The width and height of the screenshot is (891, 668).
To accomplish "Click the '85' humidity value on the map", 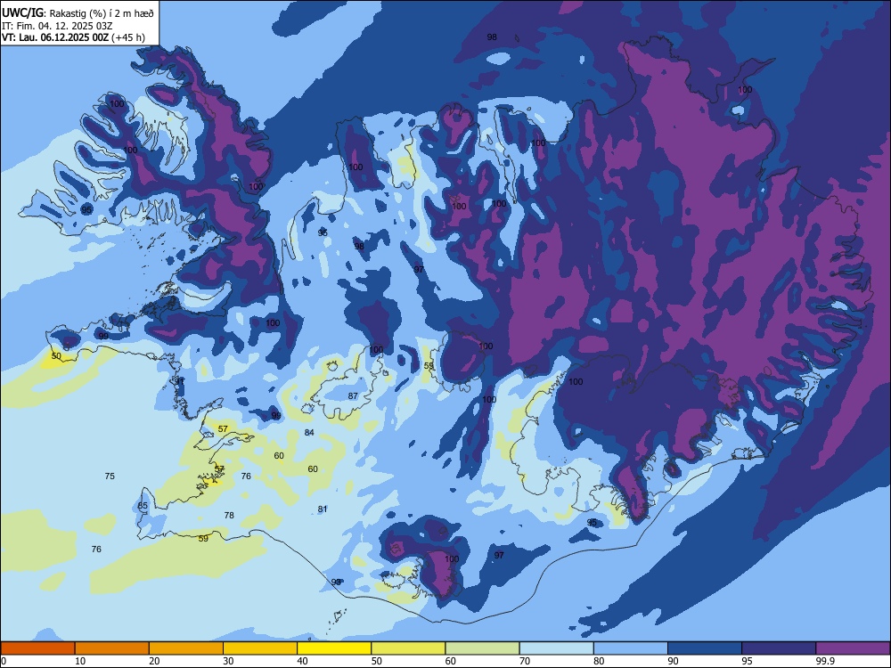I will 143,506.
